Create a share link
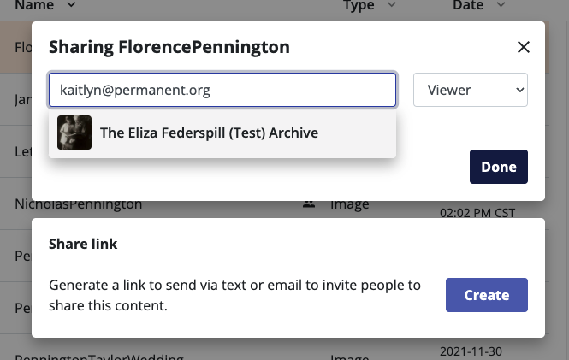 (486, 295)
